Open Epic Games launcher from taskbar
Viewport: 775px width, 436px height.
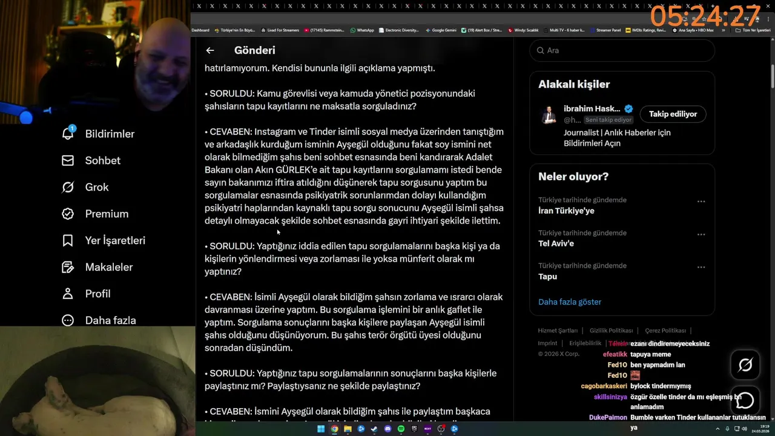tap(414, 429)
